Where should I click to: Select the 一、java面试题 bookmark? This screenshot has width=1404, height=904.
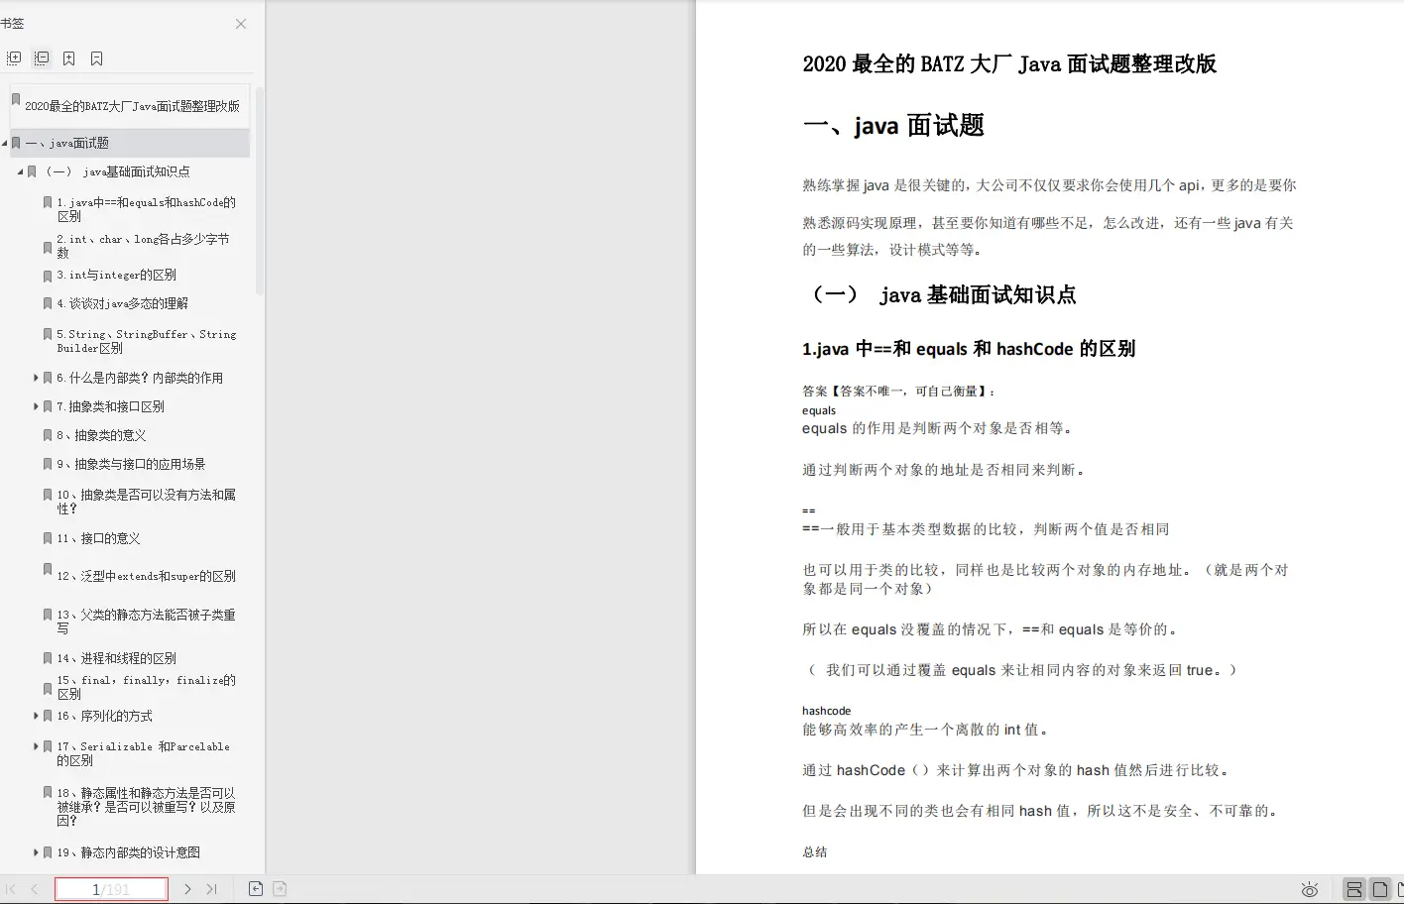66,143
